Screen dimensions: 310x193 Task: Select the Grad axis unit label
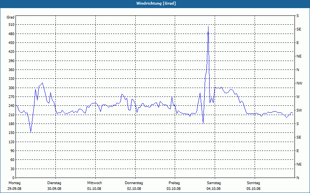coord(10,17)
